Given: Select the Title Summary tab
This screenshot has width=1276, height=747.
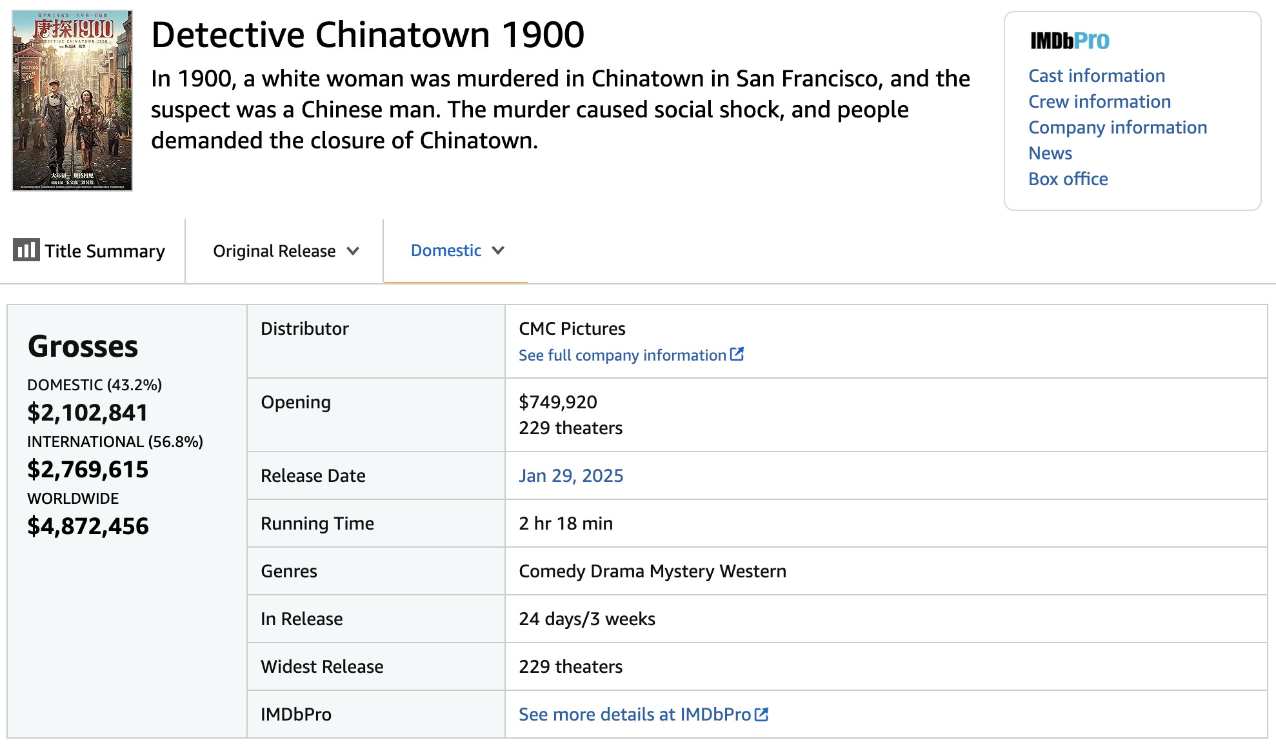Looking at the screenshot, I should [x=90, y=250].
